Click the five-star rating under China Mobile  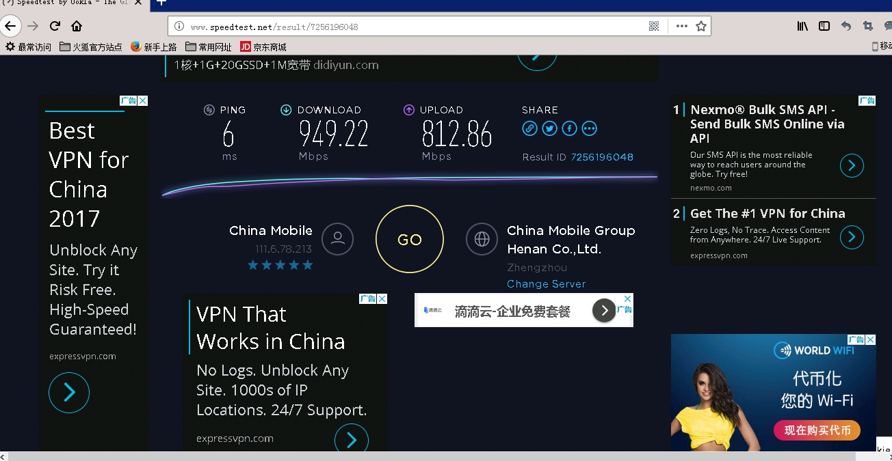tap(280, 265)
